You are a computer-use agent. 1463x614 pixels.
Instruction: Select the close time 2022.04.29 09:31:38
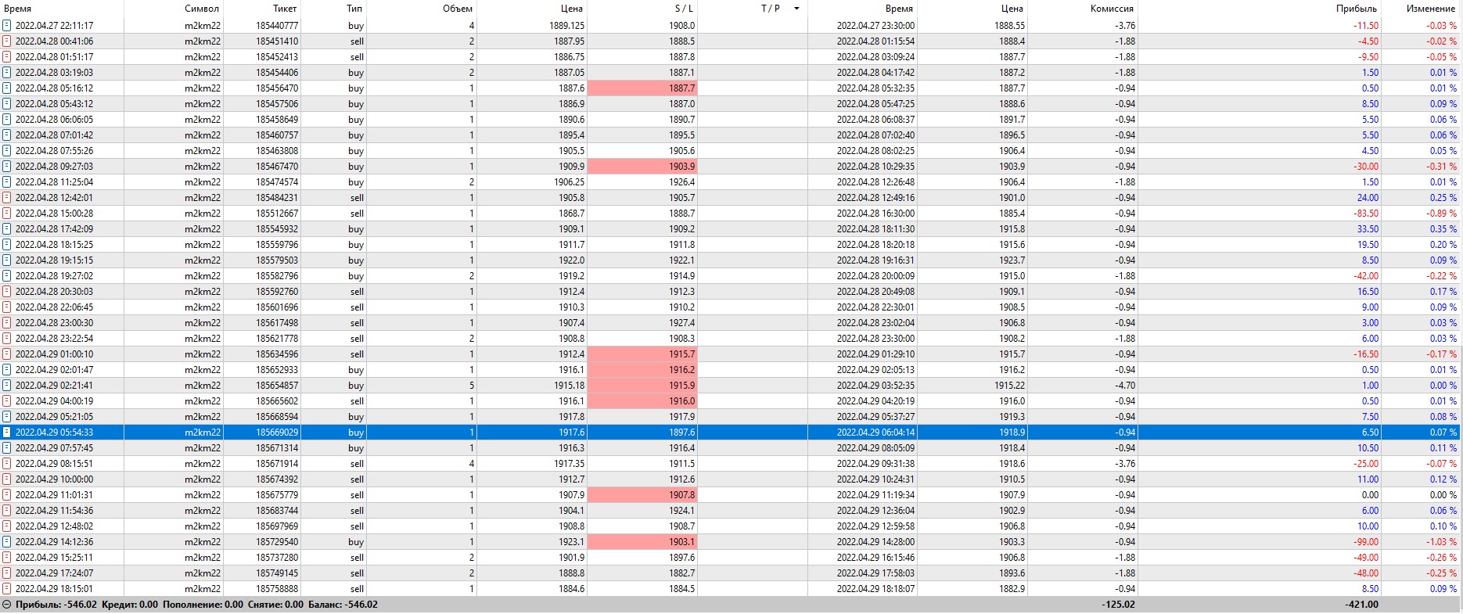(875, 464)
